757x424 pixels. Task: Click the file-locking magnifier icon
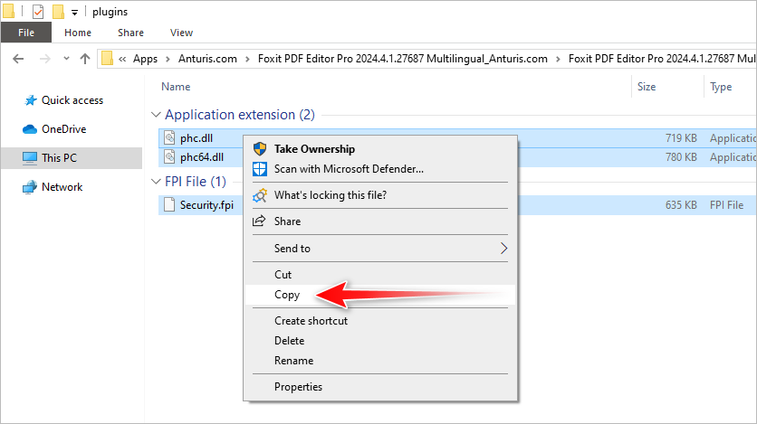pyautogui.click(x=260, y=195)
